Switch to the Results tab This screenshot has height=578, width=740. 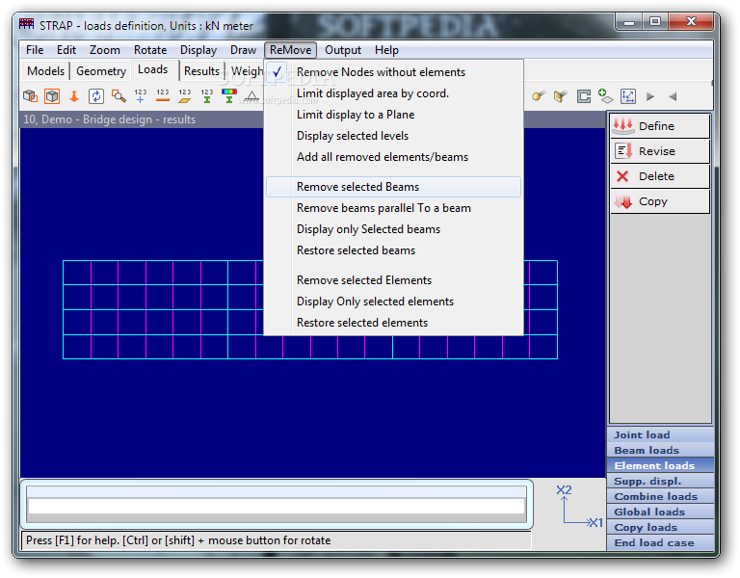point(201,71)
